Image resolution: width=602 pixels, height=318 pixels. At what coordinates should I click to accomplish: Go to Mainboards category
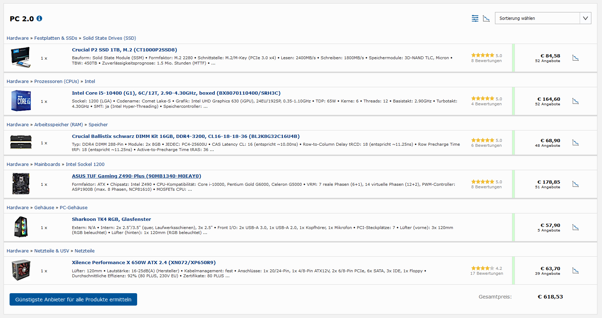(47, 164)
